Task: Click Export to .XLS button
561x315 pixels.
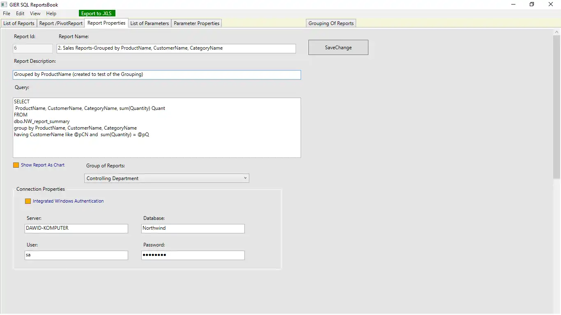Action: (x=97, y=14)
